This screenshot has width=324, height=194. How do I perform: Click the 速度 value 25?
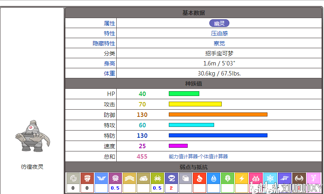(x=142, y=146)
